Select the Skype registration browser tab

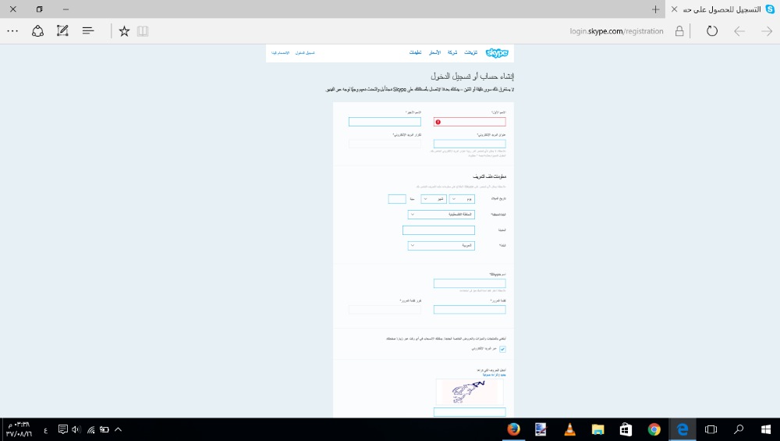click(x=722, y=9)
